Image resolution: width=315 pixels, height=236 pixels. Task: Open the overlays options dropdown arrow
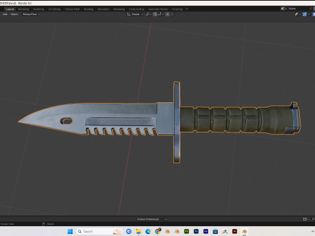[308, 14]
